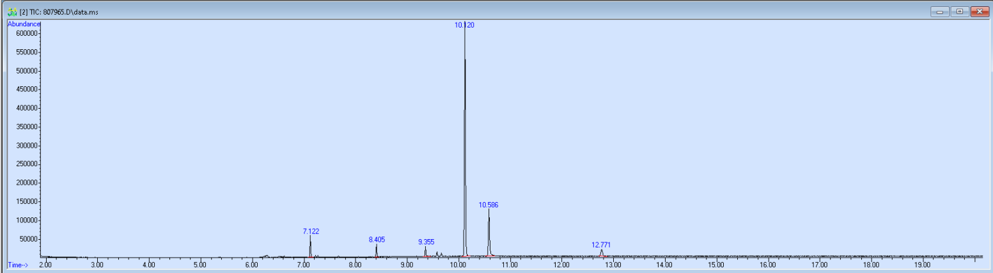
Task: Click the 7.00 time axis tick
Action: click(x=303, y=264)
